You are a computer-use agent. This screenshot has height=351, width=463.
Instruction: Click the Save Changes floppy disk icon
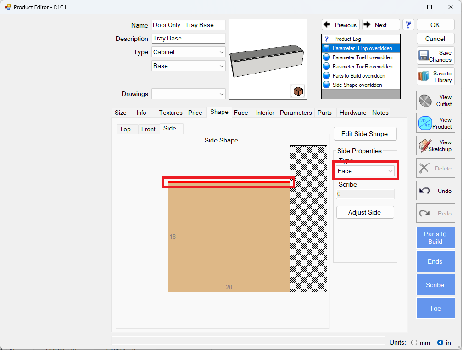424,56
